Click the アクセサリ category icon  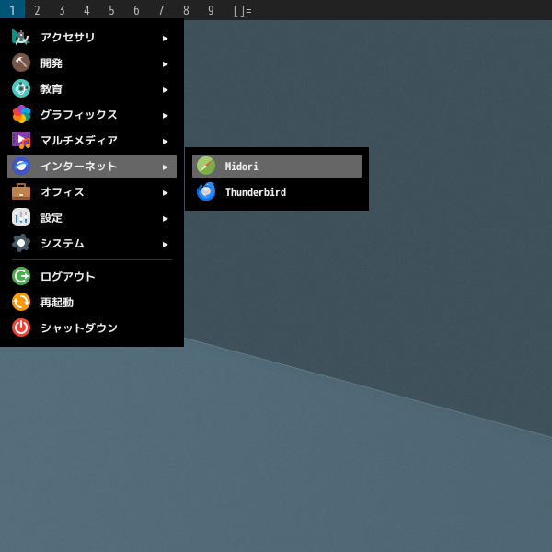(x=21, y=37)
